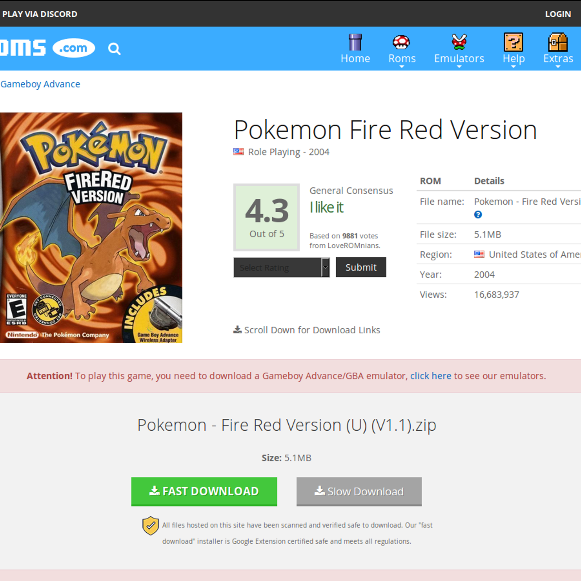The image size is (581, 581).
Task: Follow the 'click here' emulators link
Action: click(431, 375)
